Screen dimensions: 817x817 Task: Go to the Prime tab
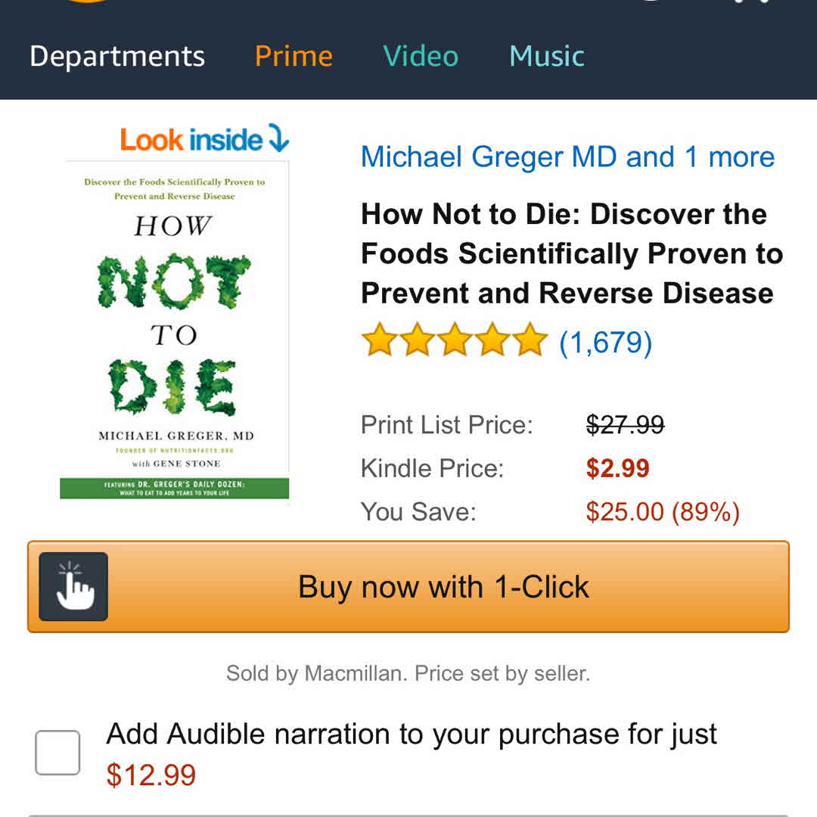tap(294, 57)
